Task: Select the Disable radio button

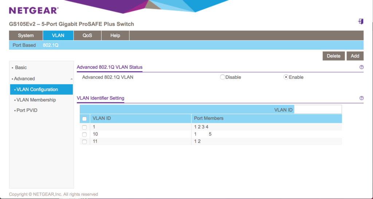Action: 223,77
